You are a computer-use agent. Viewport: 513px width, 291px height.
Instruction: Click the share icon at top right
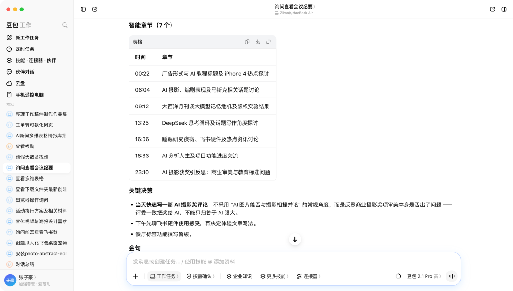click(x=493, y=9)
